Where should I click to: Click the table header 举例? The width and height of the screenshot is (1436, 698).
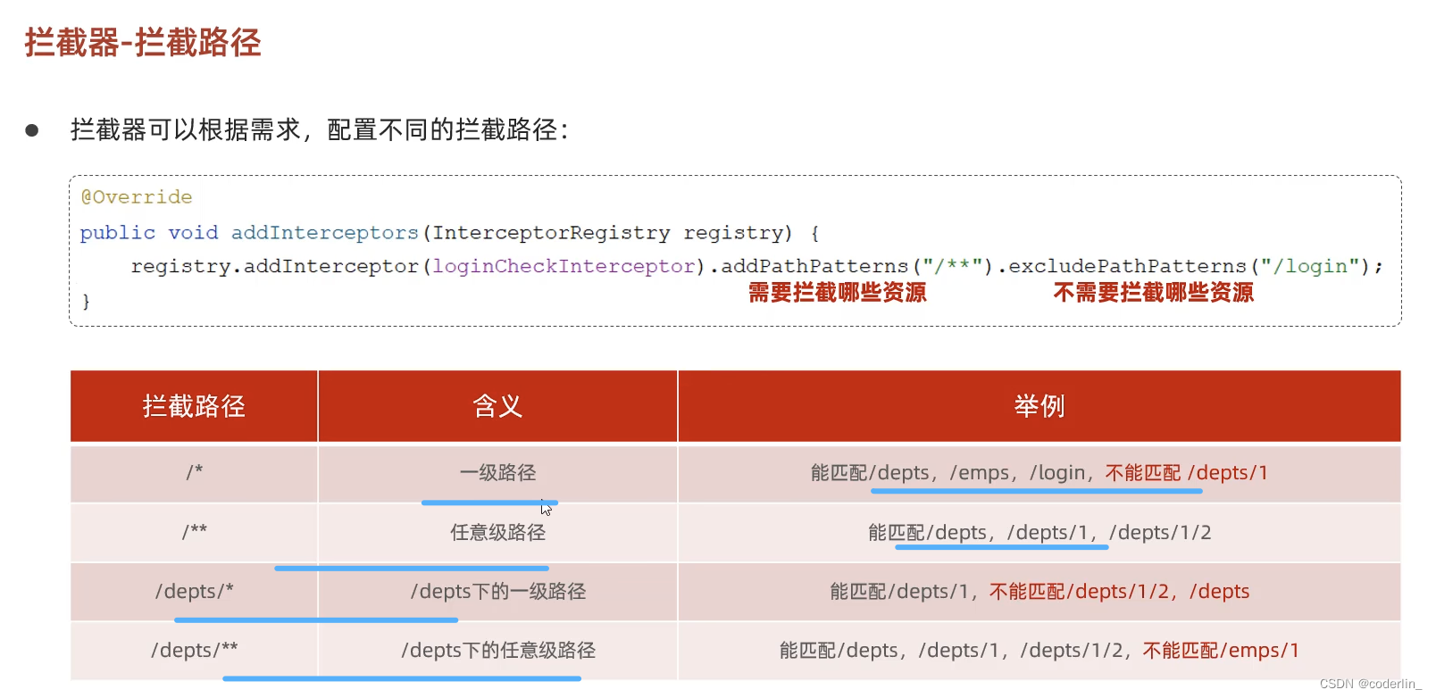[1039, 406]
